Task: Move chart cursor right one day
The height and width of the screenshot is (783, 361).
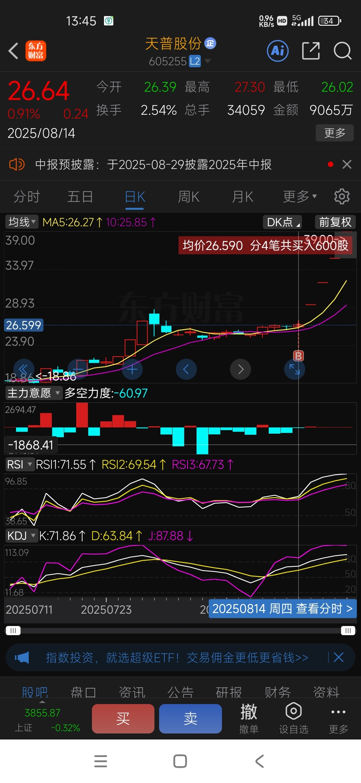Action: [240, 369]
